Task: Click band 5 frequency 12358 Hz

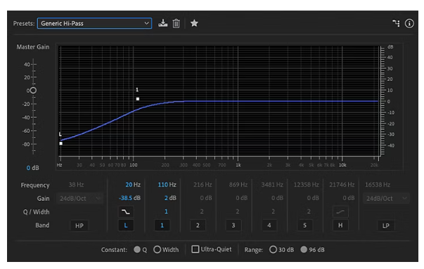Action: click(x=306, y=185)
